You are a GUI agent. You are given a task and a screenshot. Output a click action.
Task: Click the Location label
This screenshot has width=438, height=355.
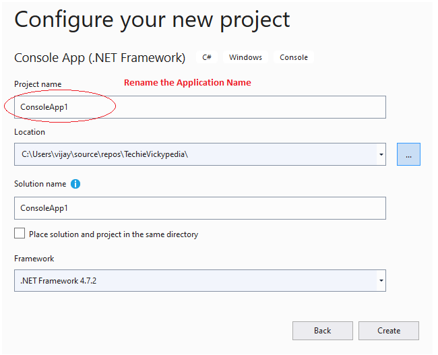[30, 132]
